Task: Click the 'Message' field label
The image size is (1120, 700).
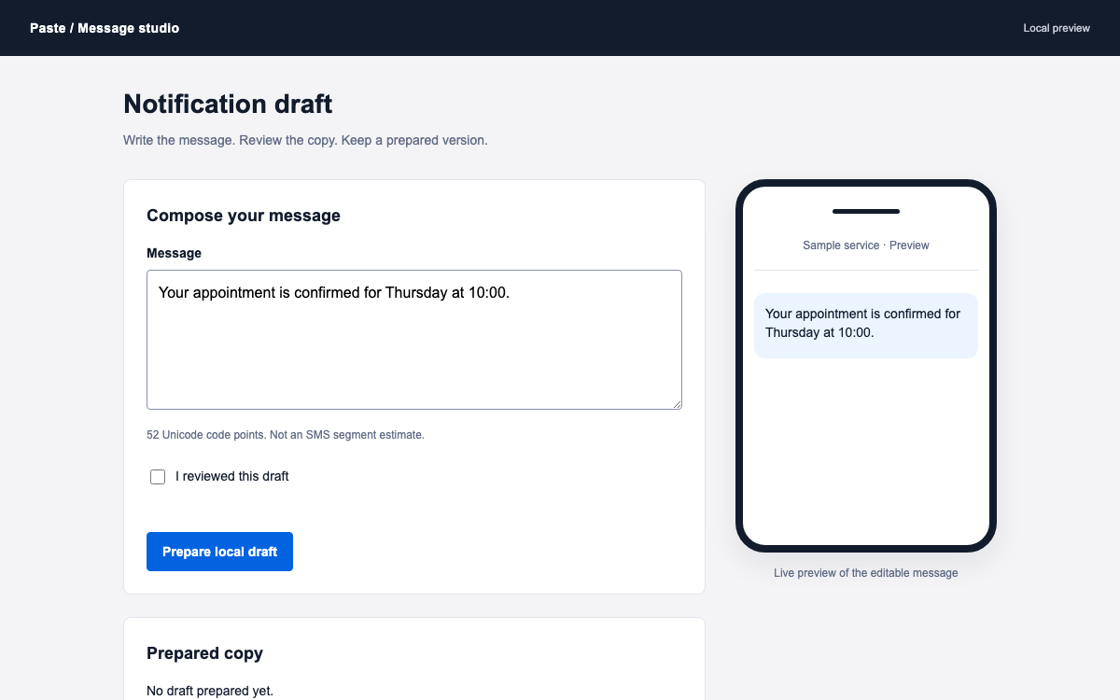Action: [x=174, y=253]
